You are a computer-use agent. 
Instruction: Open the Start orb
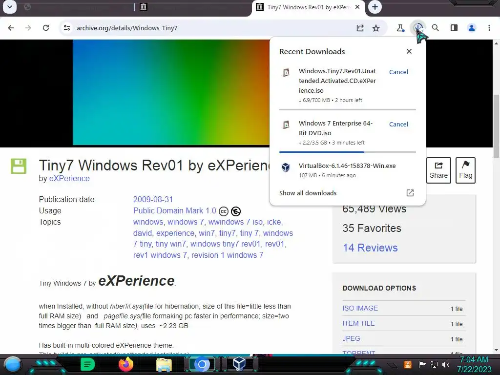coord(12,364)
